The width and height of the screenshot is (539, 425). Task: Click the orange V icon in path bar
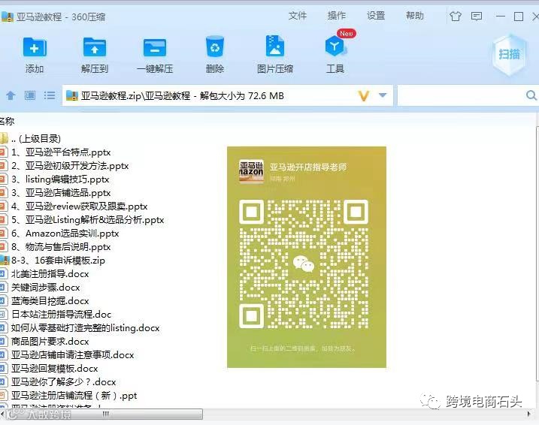tap(363, 95)
